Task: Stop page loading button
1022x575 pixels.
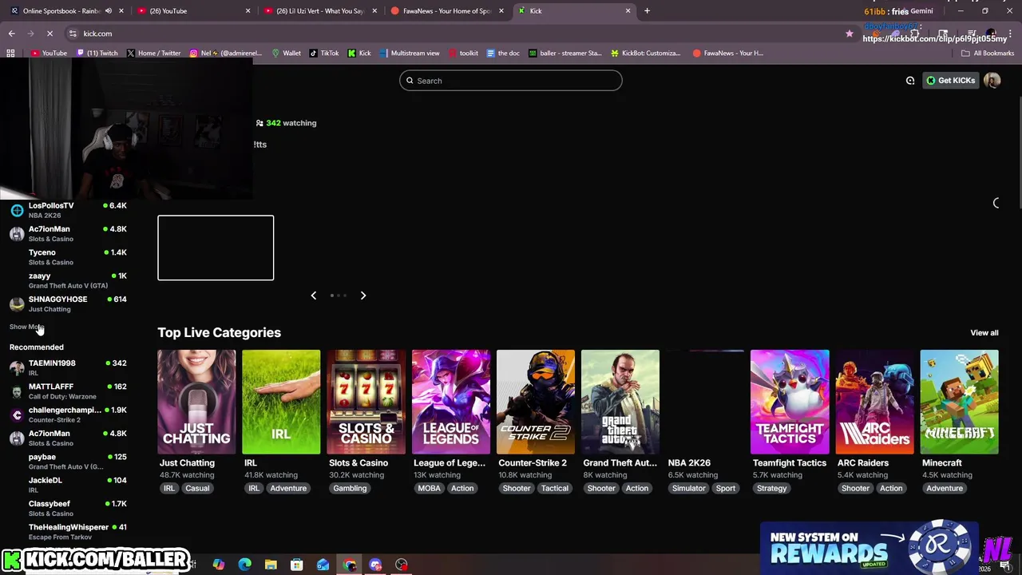Action: [50, 34]
